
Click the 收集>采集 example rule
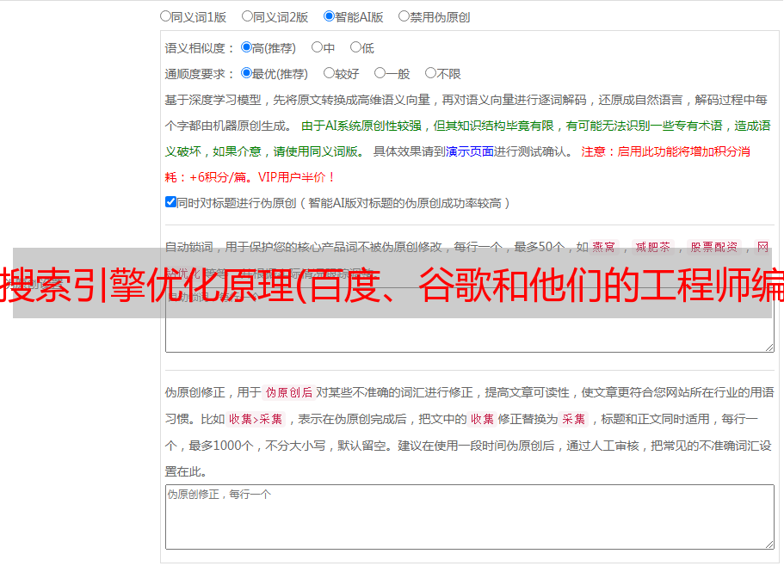[256, 419]
